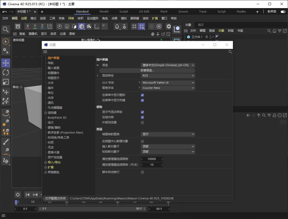This screenshot has height=219, width=288.
Task: Open the 等宽字体 Courier New dropdown
Action: coord(168,88)
